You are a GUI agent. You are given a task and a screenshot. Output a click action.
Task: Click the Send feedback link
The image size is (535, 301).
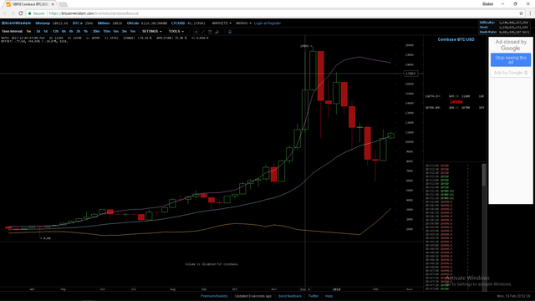290,296
